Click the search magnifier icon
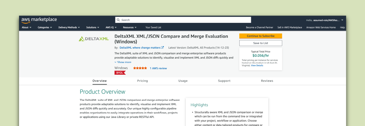The image size is (365, 126). (x=118, y=20)
